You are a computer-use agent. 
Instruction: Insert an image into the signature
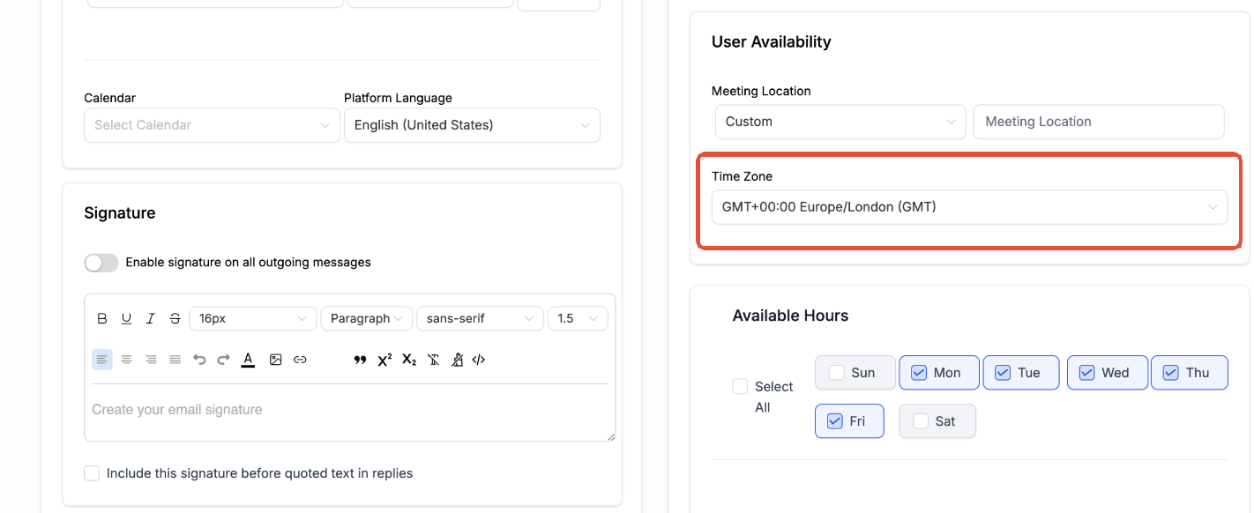click(x=276, y=360)
